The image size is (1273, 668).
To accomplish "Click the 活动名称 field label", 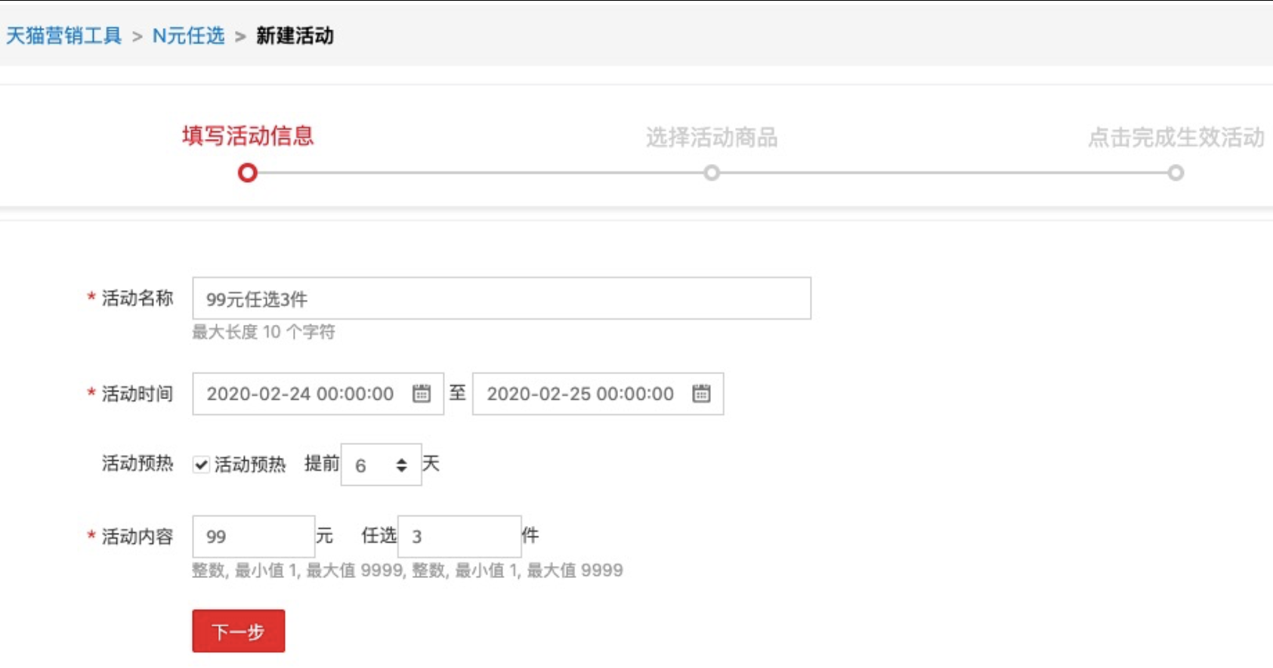I will 137,298.
